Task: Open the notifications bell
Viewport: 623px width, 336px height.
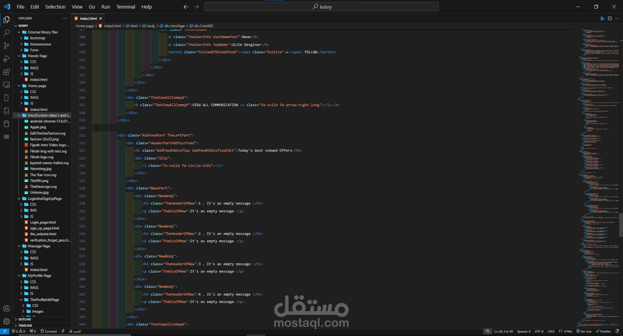Action: point(617,331)
